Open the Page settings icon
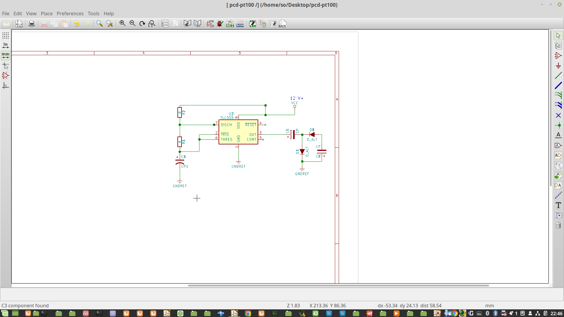The height and width of the screenshot is (317, 564). pyautogui.click(x=19, y=24)
